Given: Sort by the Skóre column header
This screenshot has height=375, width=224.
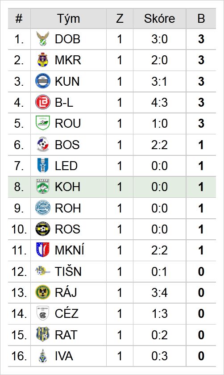Looking at the screenshot, I should 159,19.
